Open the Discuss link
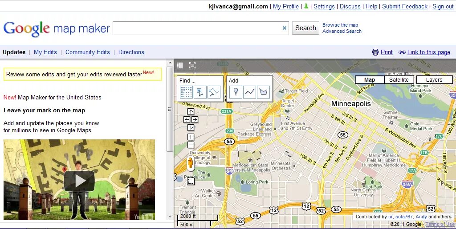Image resolution: width=456 pixels, height=229 pixels. point(350,6)
